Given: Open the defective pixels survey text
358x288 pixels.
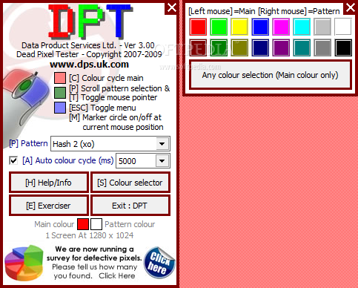Looking at the screenshot, I should coord(94,262).
